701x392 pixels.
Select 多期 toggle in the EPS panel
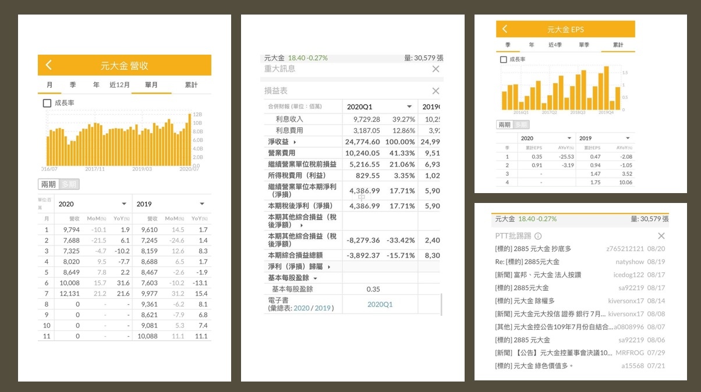click(521, 124)
